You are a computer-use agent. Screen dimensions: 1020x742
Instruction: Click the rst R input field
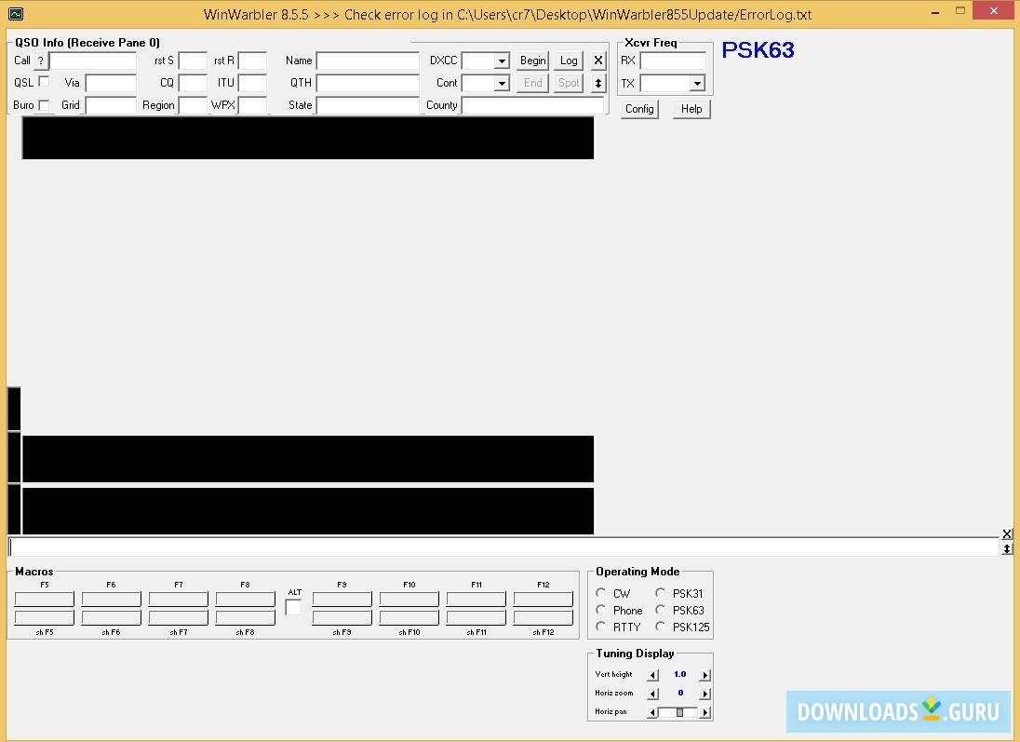click(252, 61)
